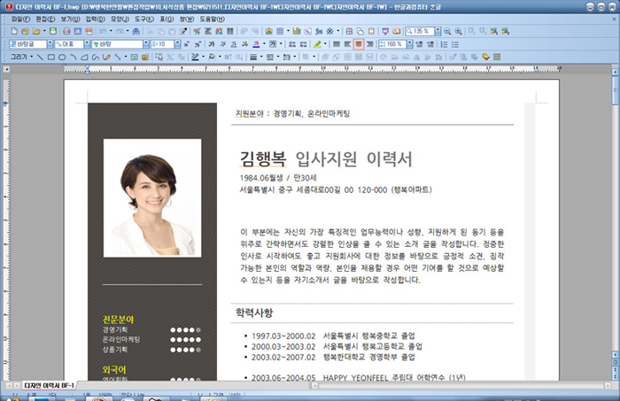Toggle underline text formatting

pyautogui.click(x=234, y=44)
